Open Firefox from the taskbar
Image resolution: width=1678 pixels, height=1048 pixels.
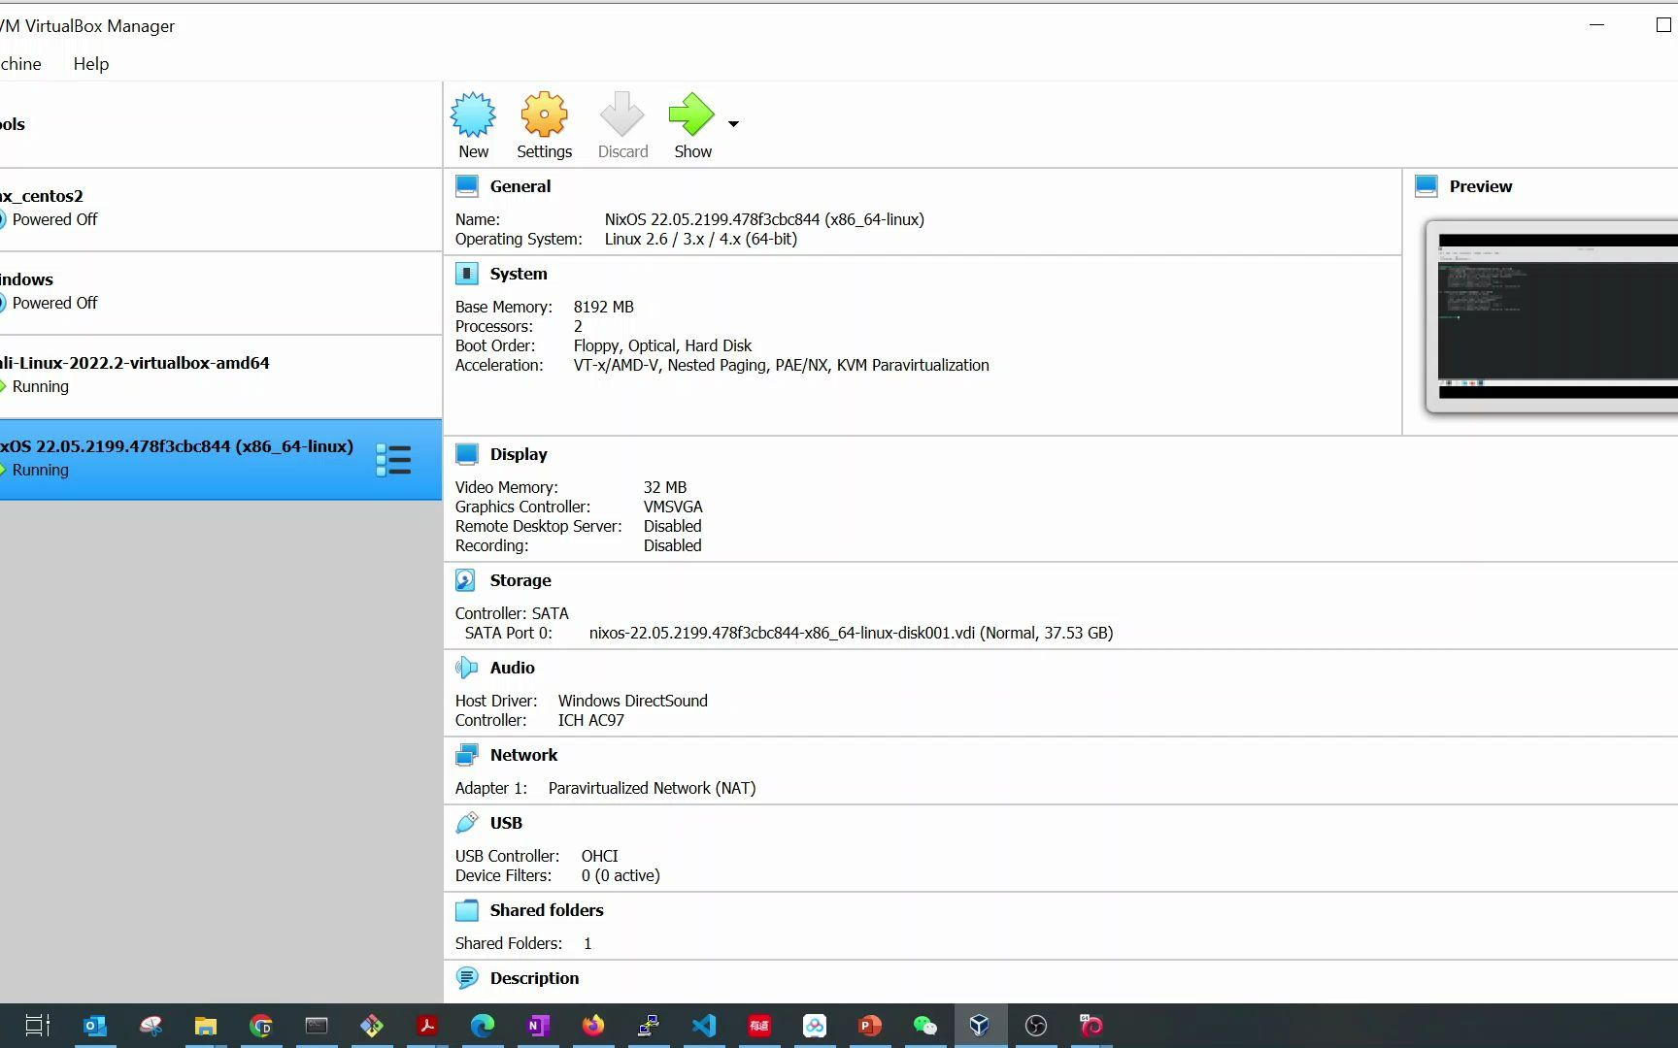pos(593,1026)
